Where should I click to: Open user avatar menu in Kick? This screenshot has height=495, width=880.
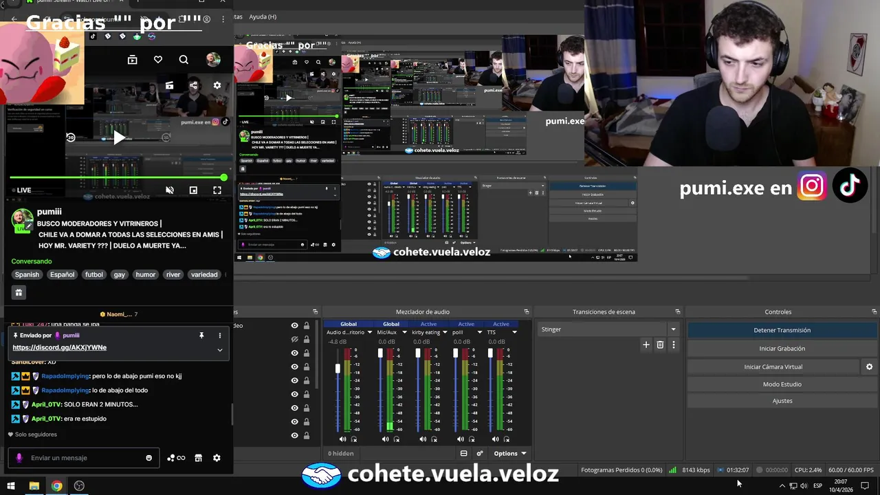tap(213, 60)
